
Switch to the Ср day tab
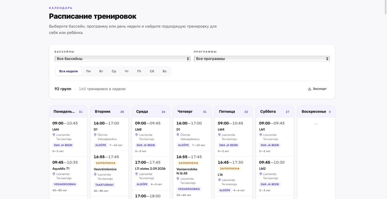(x=114, y=71)
